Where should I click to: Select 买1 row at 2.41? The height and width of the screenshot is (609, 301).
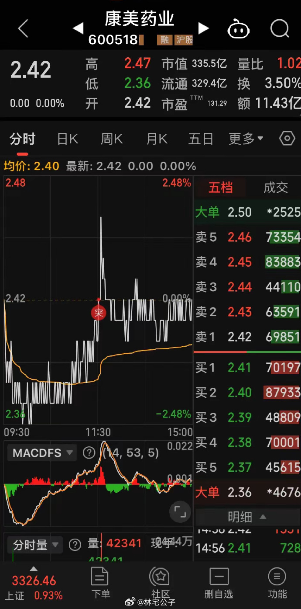click(x=247, y=367)
